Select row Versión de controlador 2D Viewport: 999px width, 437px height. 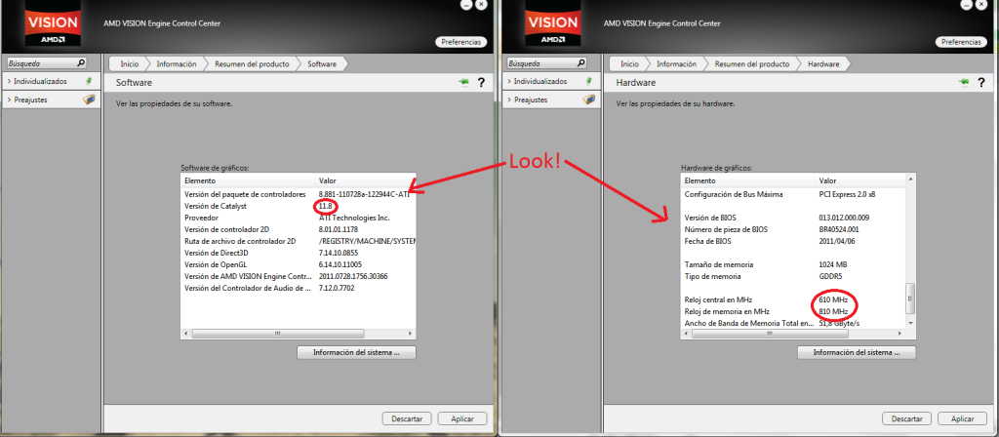point(299,229)
